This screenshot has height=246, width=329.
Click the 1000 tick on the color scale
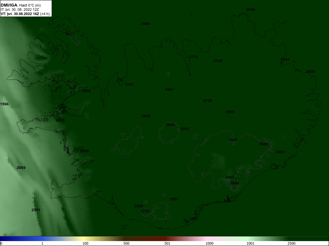coord(209,243)
